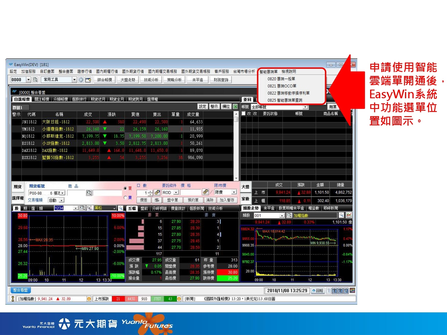This screenshot has width=447, height=335.
Task: Click the product lookup icon beside the 商品 field
Action: tap(89, 193)
